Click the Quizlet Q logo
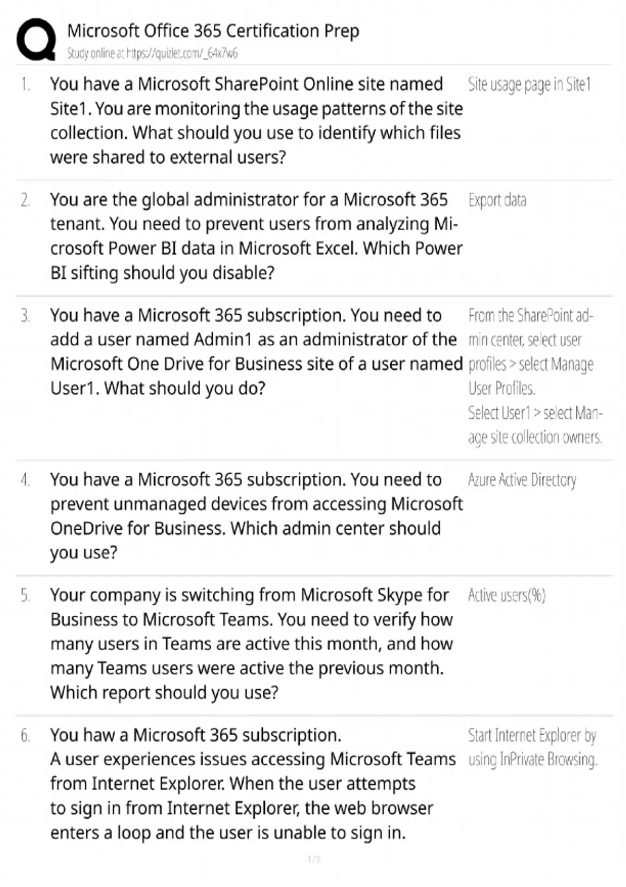The height and width of the screenshot is (887, 626). click(36, 40)
